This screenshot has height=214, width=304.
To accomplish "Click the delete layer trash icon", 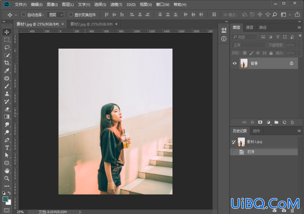I will pyautogui.click(x=292, y=122).
